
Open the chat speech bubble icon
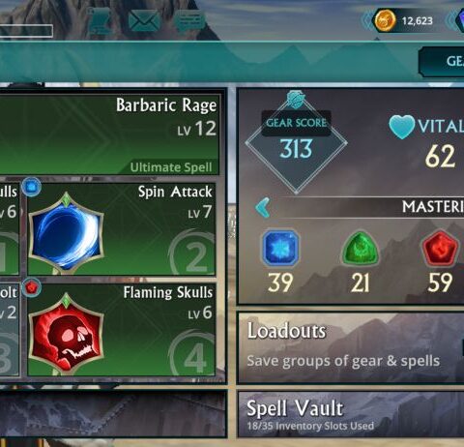pyautogui.click(x=189, y=20)
